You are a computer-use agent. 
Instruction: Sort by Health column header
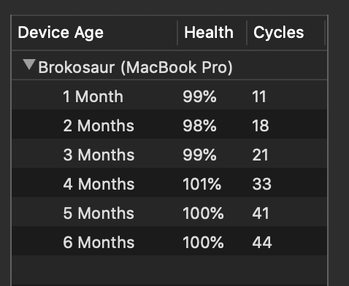click(x=212, y=33)
